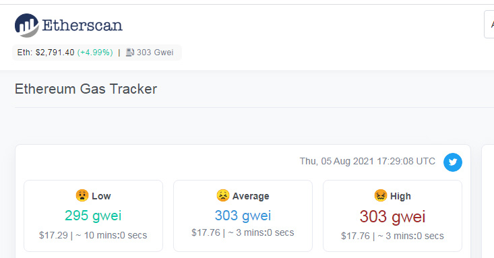
Task: Select the Low gas price card
Action: click(93, 216)
